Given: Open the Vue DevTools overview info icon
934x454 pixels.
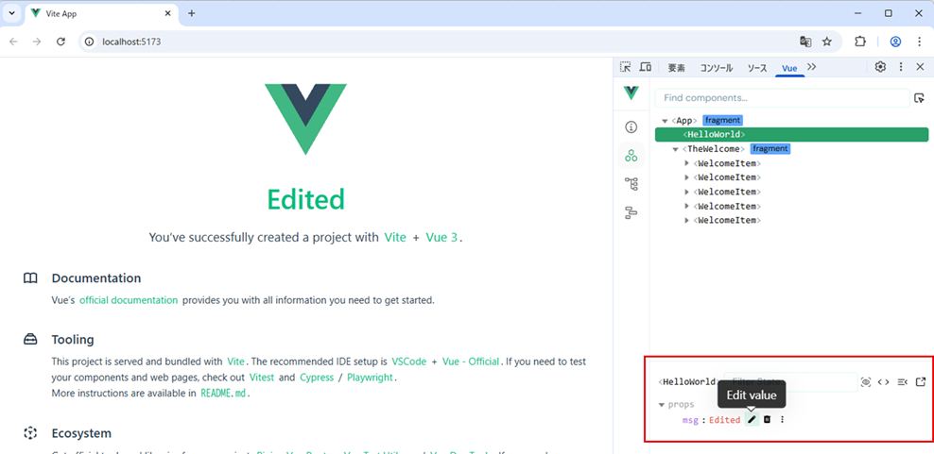Looking at the screenshot, I should 631,126.
